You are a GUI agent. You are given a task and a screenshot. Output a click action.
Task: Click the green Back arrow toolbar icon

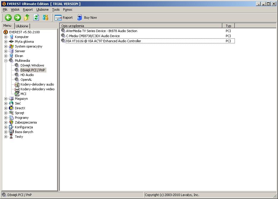coord(8,18)
